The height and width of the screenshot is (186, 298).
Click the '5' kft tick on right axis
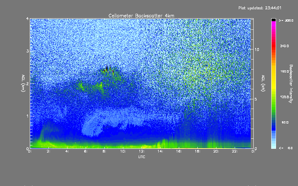pyautogui.click(x=256, y=99)
